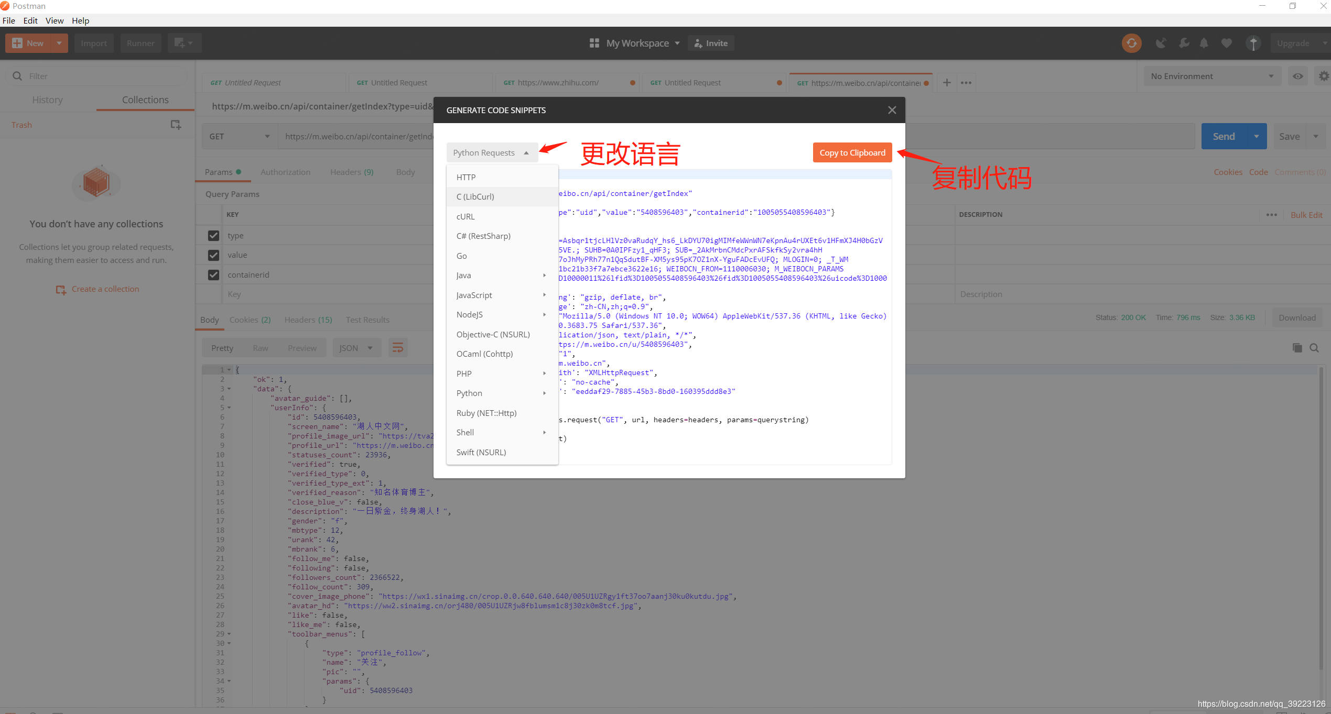Open the GET method dropdown
The height and width of the screenshot is (714, 1331).
[240, 136]
